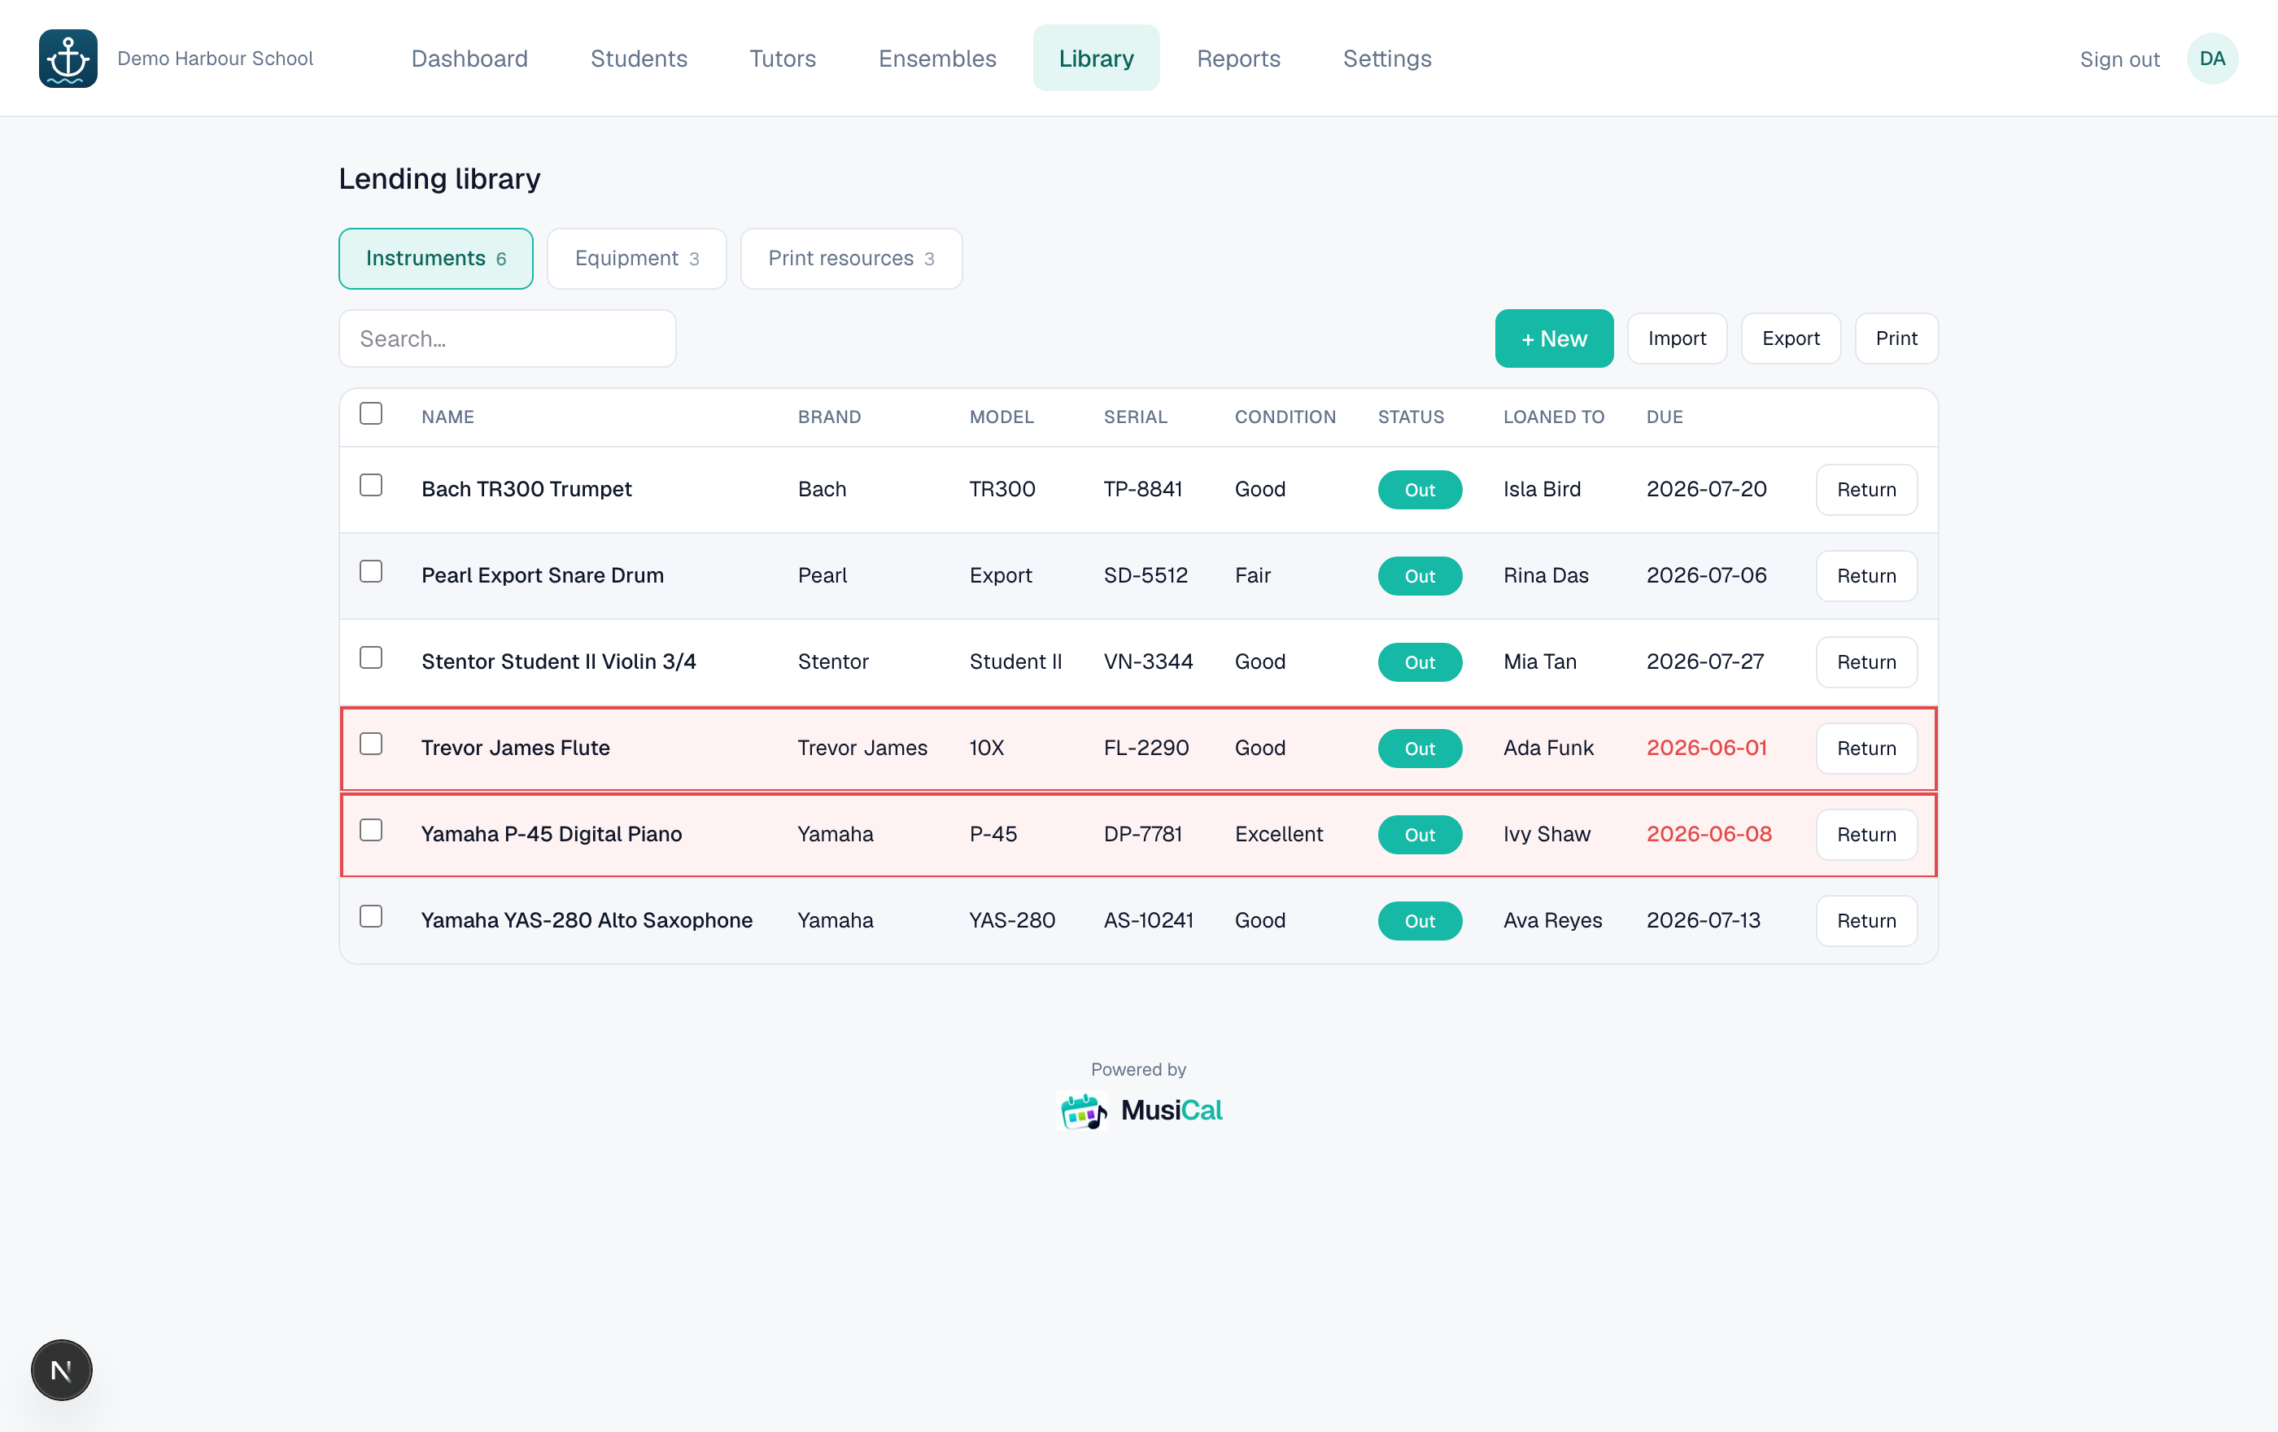Screen dimensions: 2278x1432
Task: Click the Bach TR300 Trumpet name
Action: 526,489
